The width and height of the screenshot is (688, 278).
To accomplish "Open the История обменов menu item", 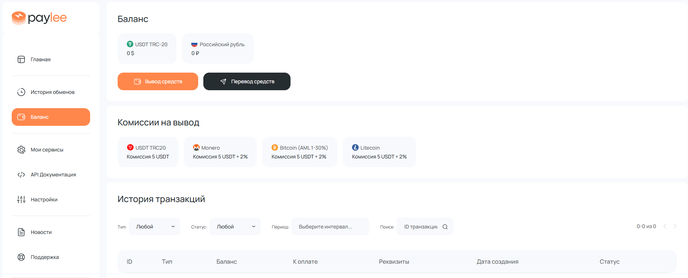I will 52,92.
